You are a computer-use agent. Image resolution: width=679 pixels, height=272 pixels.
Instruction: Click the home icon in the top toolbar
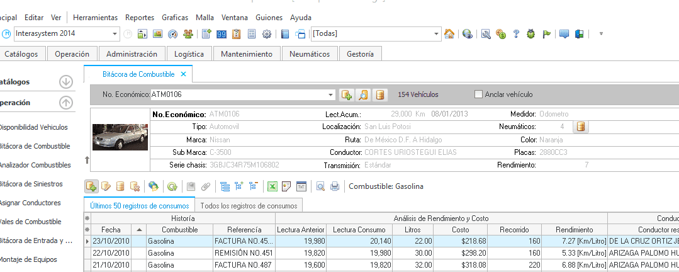click(449, 34)
